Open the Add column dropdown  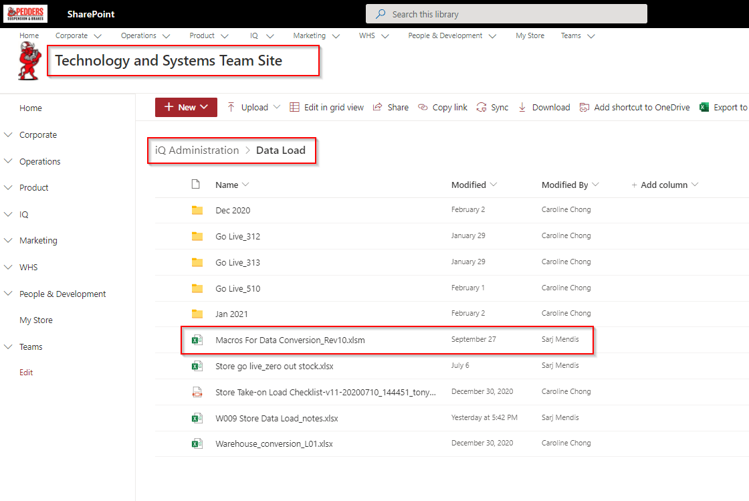coord(695,185)
